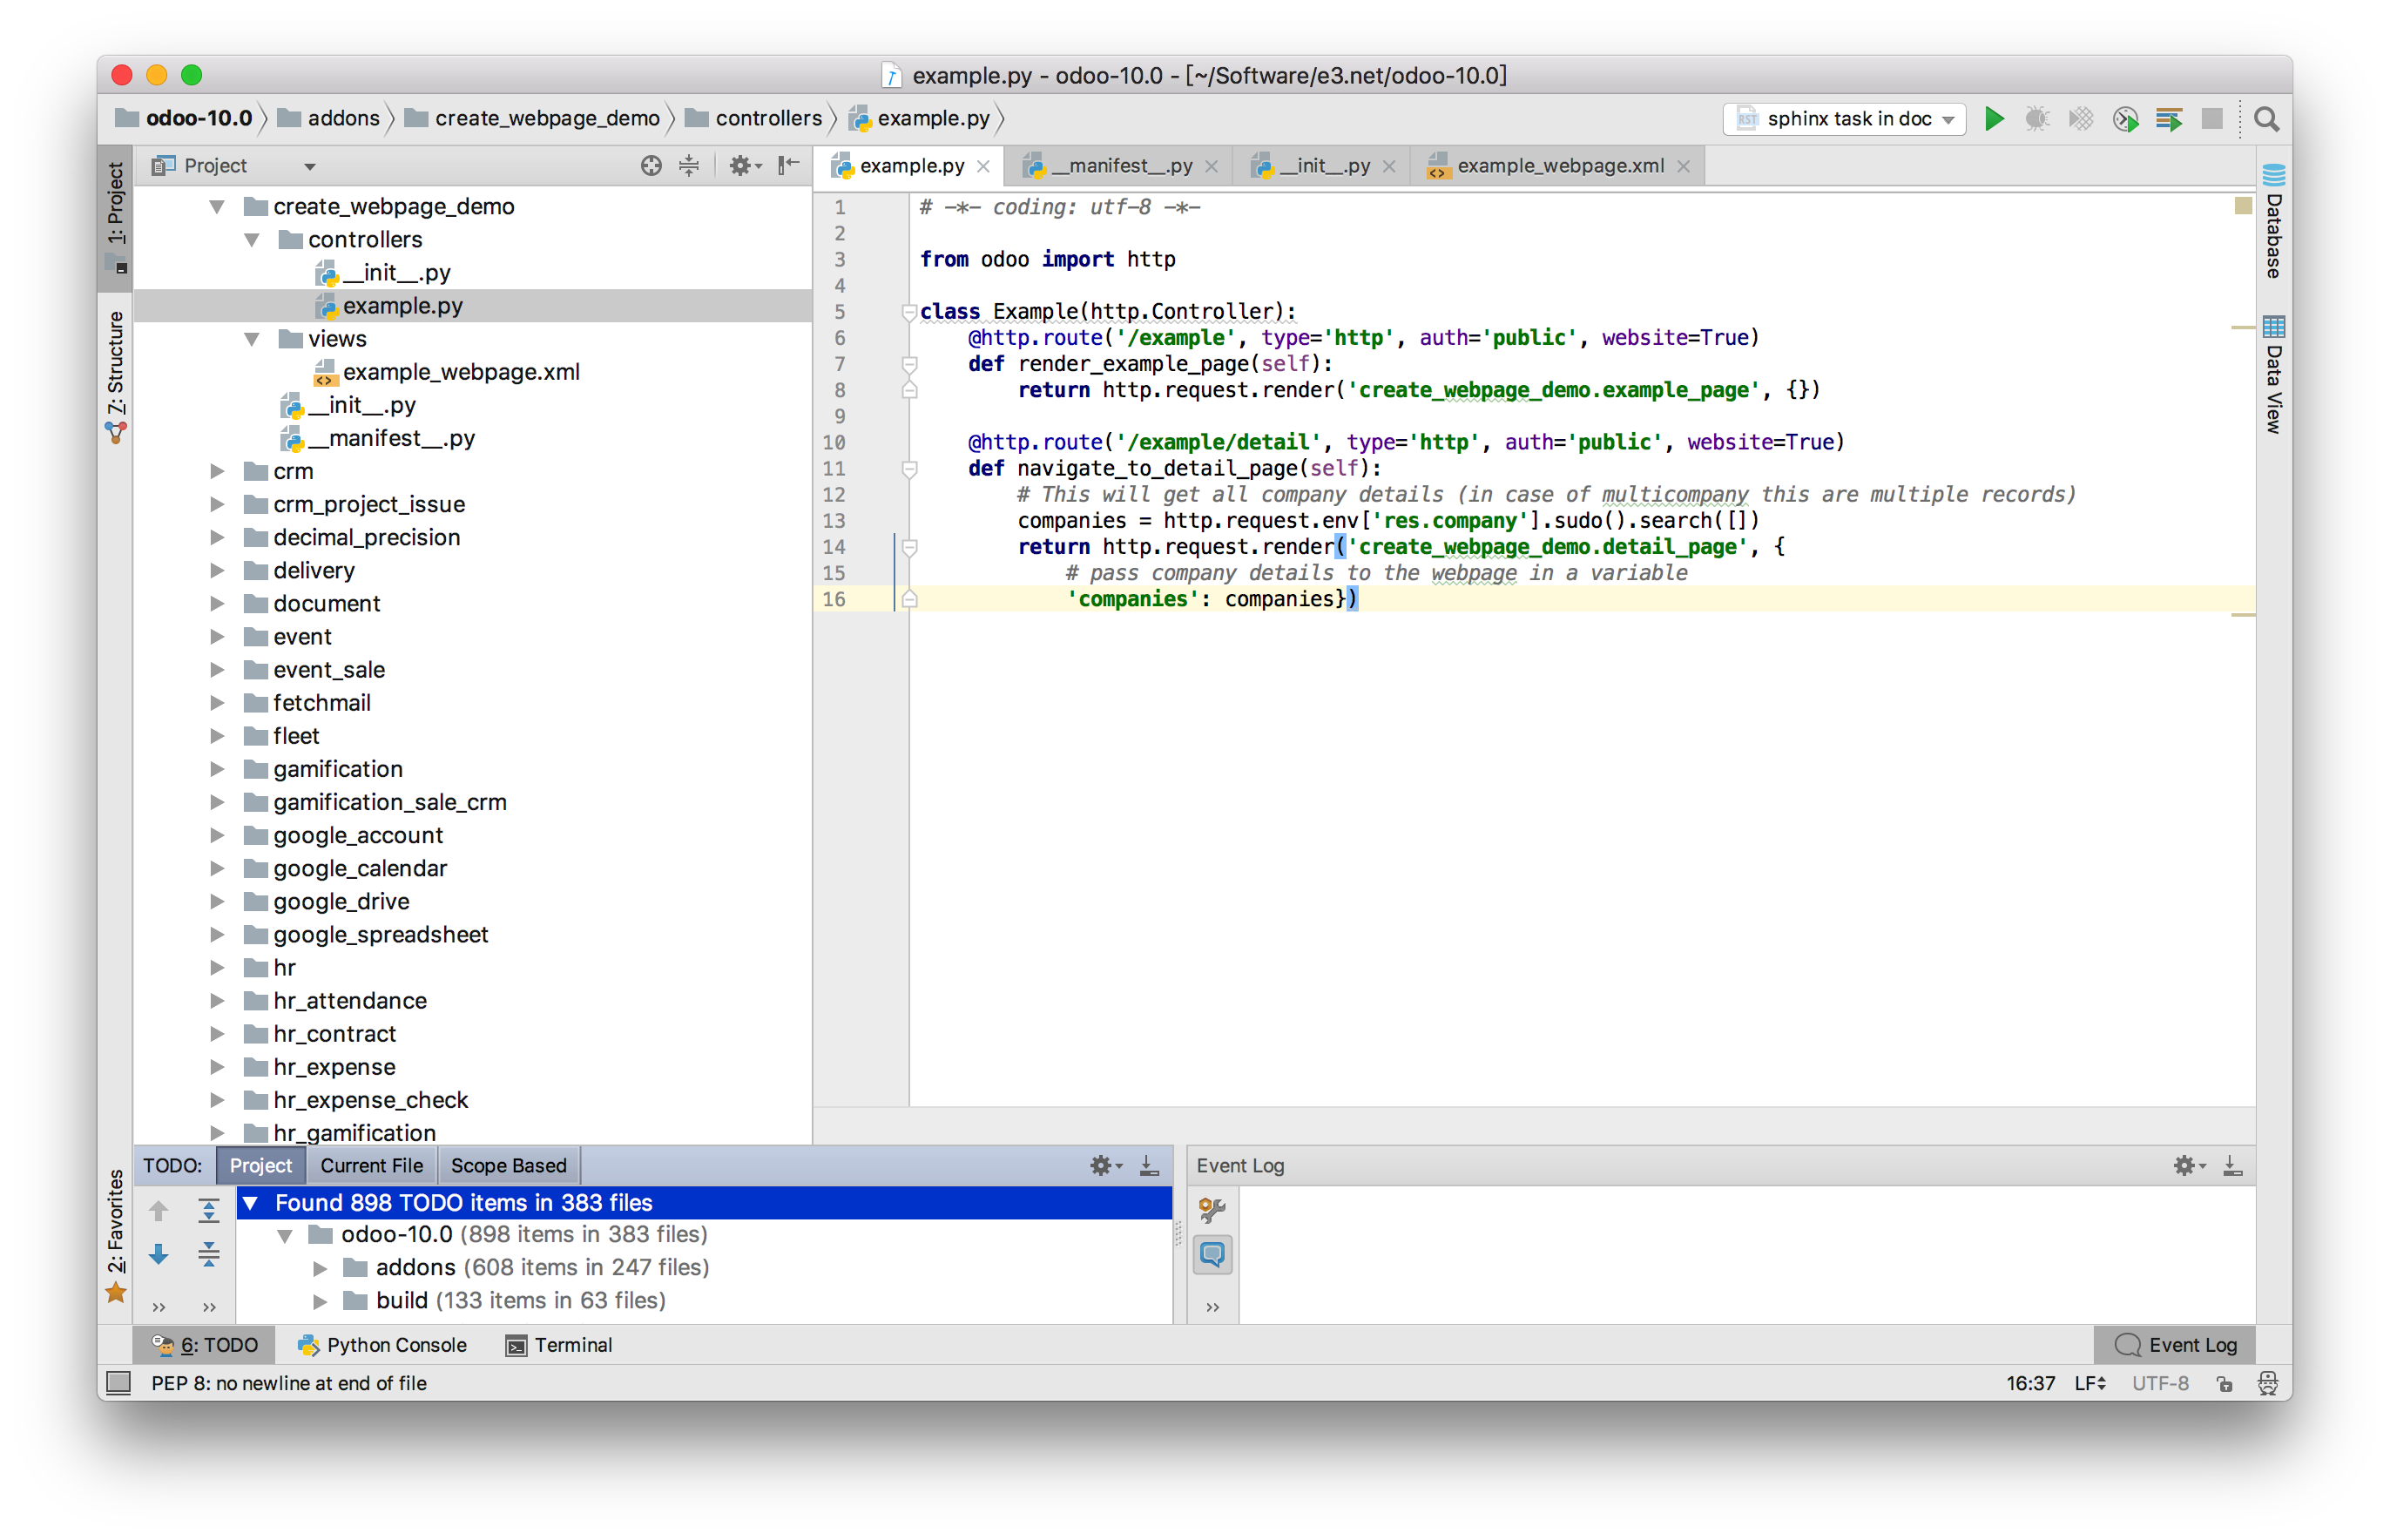Toggle file read-only lock icon
2390x1540 pixels.
(x=2224, y=1384)
